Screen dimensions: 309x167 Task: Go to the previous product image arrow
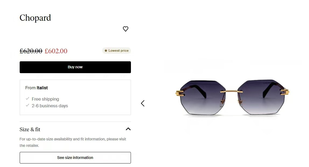click(x=143, y=103)
